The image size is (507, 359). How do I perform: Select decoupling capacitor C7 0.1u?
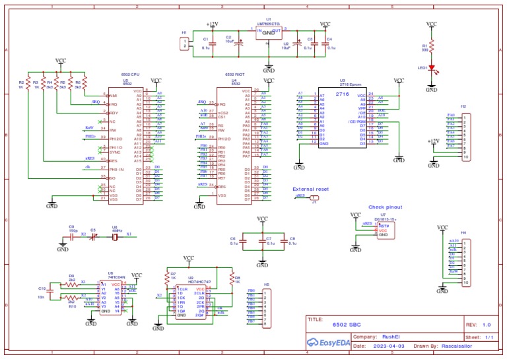point(262,242)
